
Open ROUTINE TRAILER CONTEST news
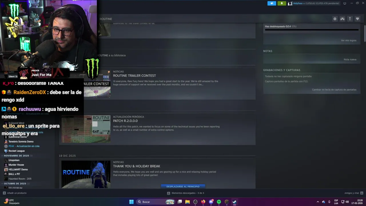[x=134, y=76]
